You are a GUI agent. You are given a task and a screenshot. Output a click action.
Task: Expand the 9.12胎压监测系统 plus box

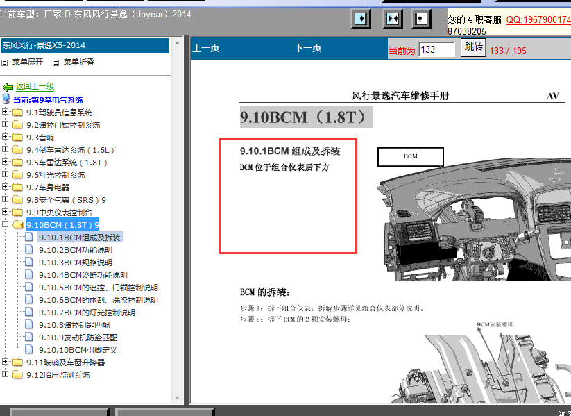coord(5,374)
